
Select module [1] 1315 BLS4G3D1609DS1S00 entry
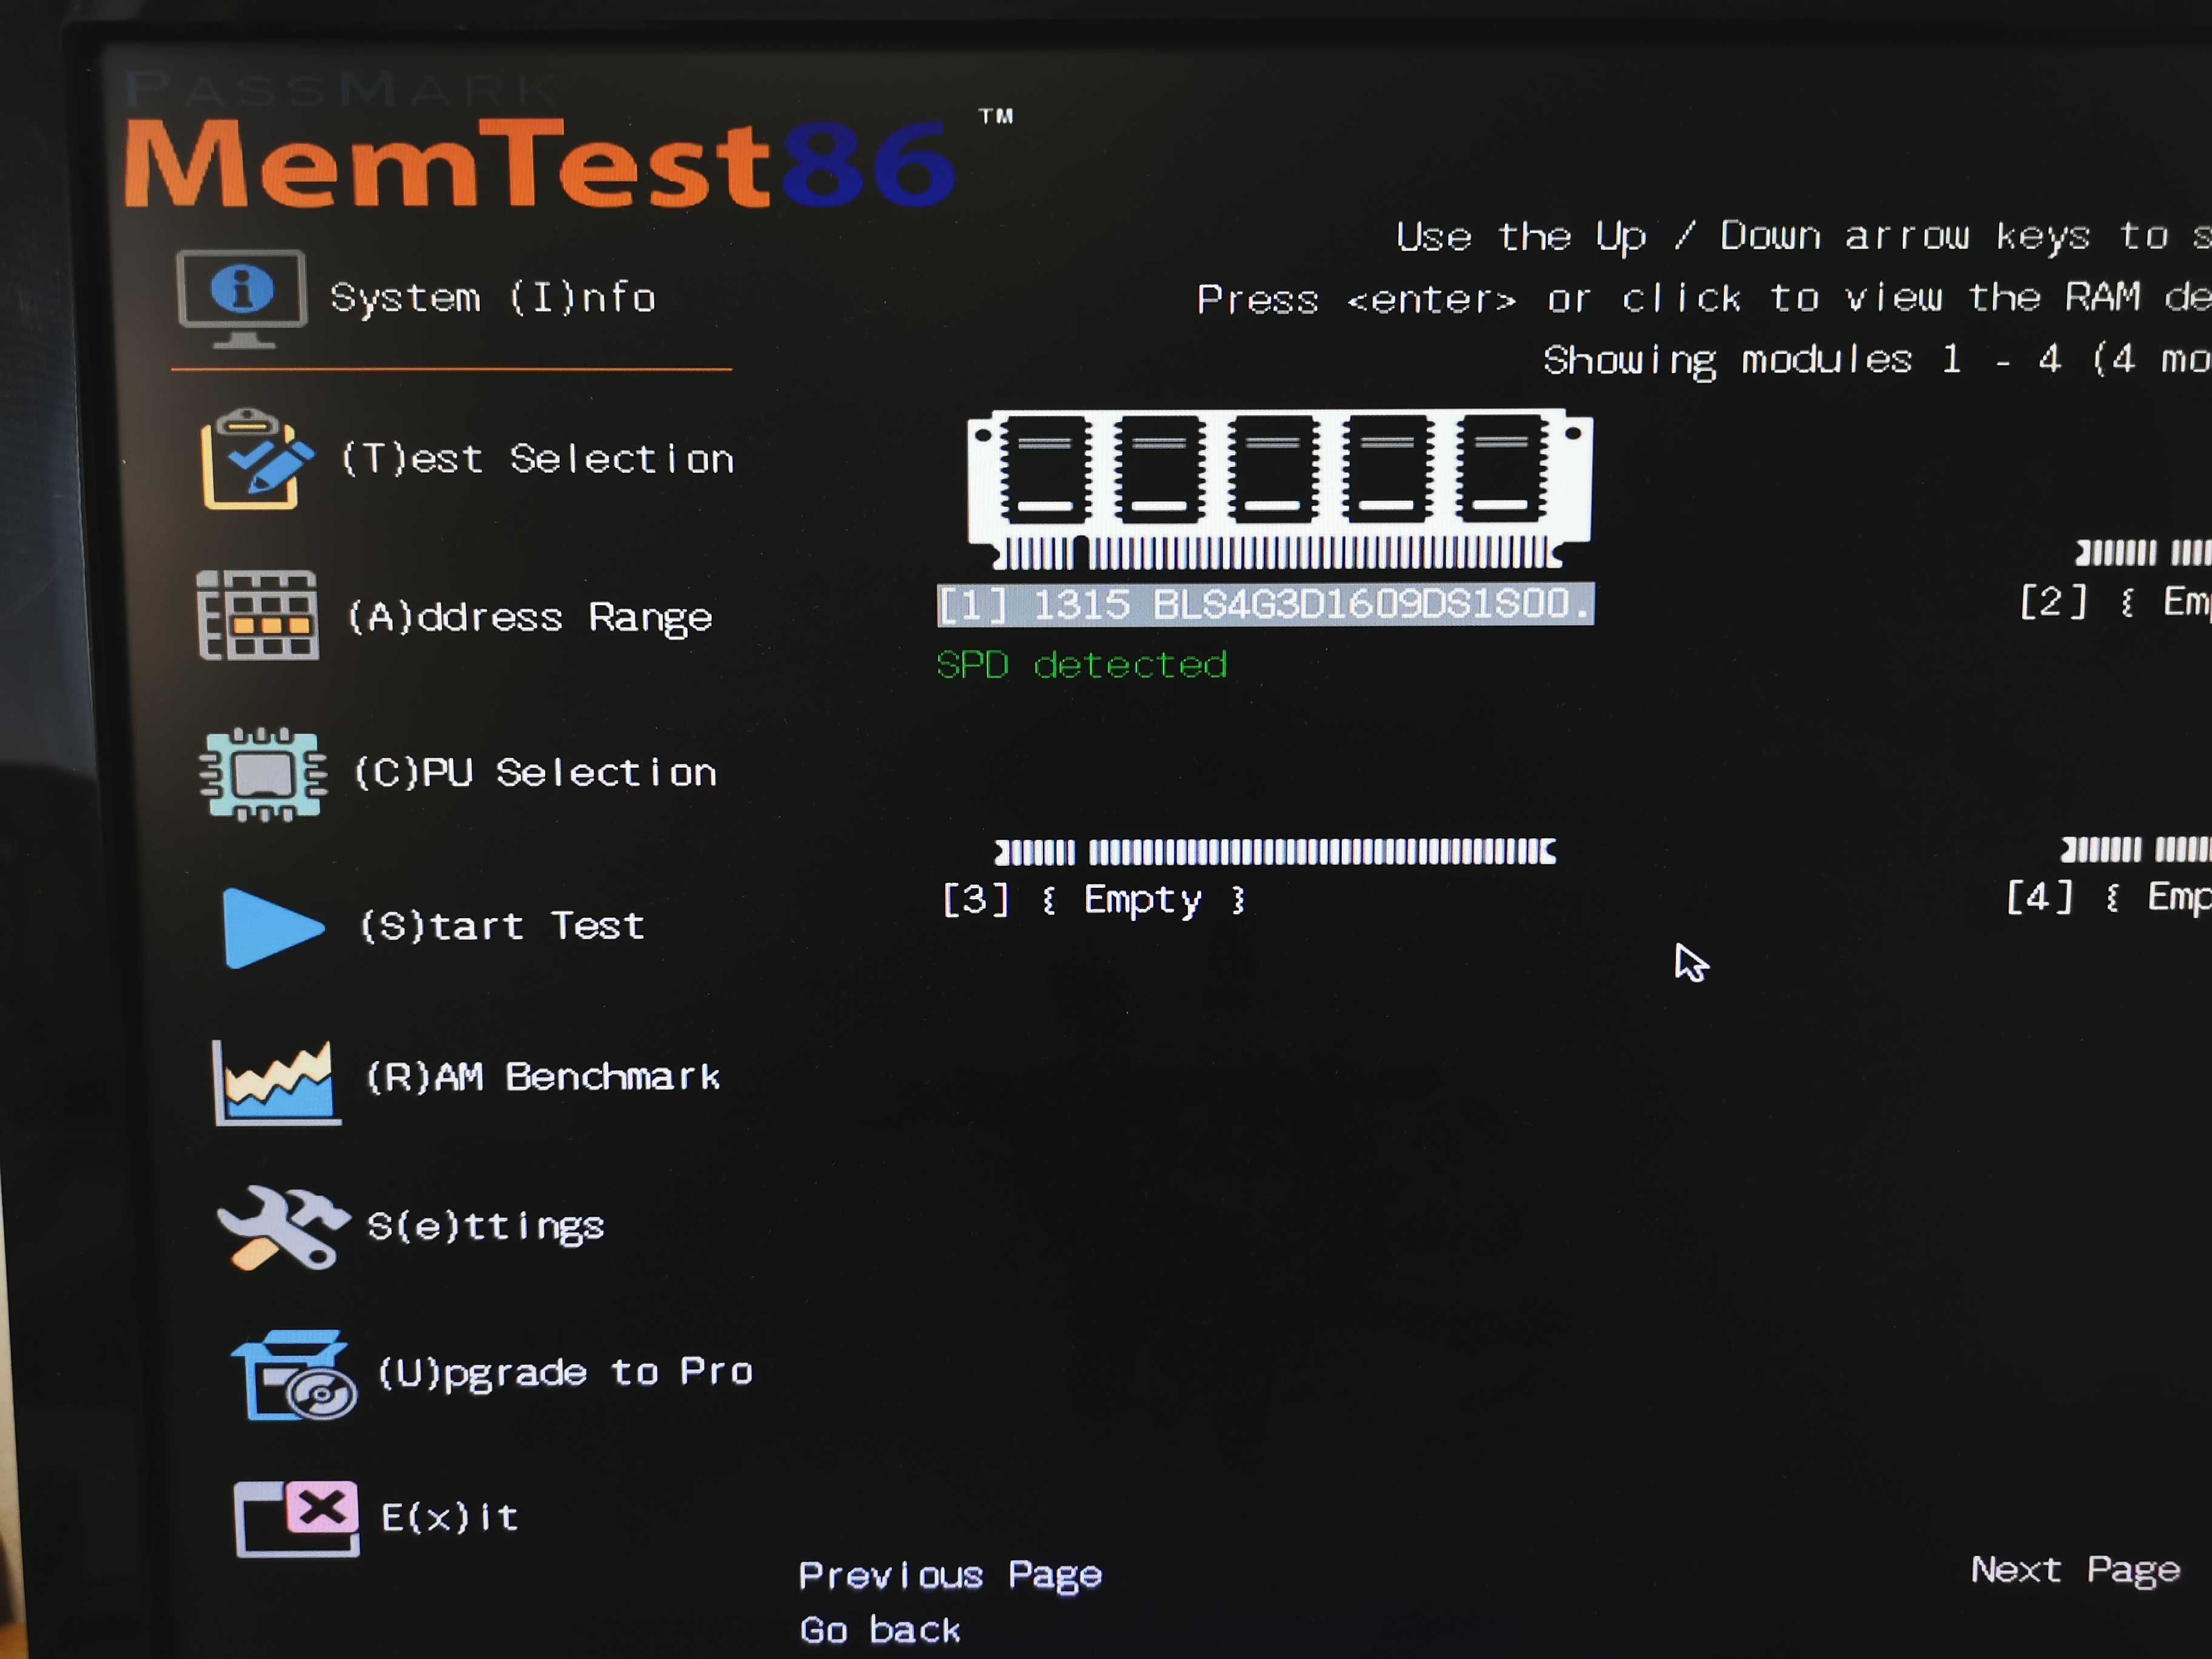(1265, 605)
